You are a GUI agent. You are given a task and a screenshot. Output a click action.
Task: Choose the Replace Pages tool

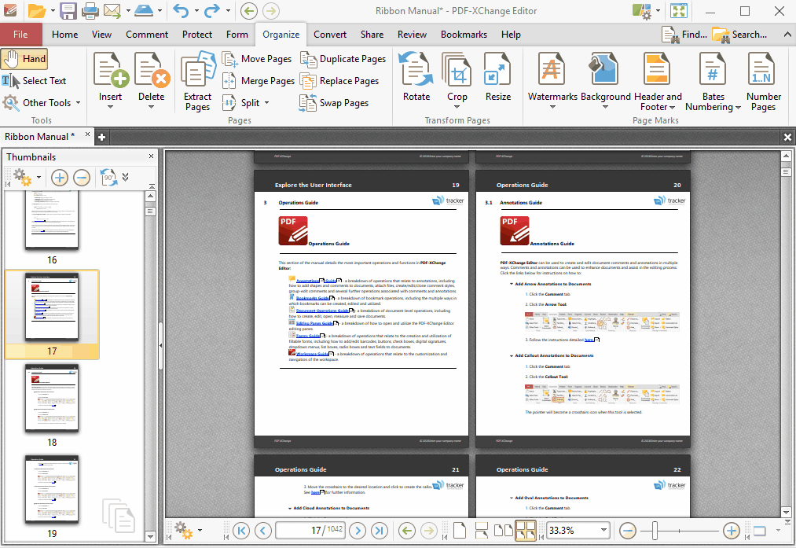[308, 81]
